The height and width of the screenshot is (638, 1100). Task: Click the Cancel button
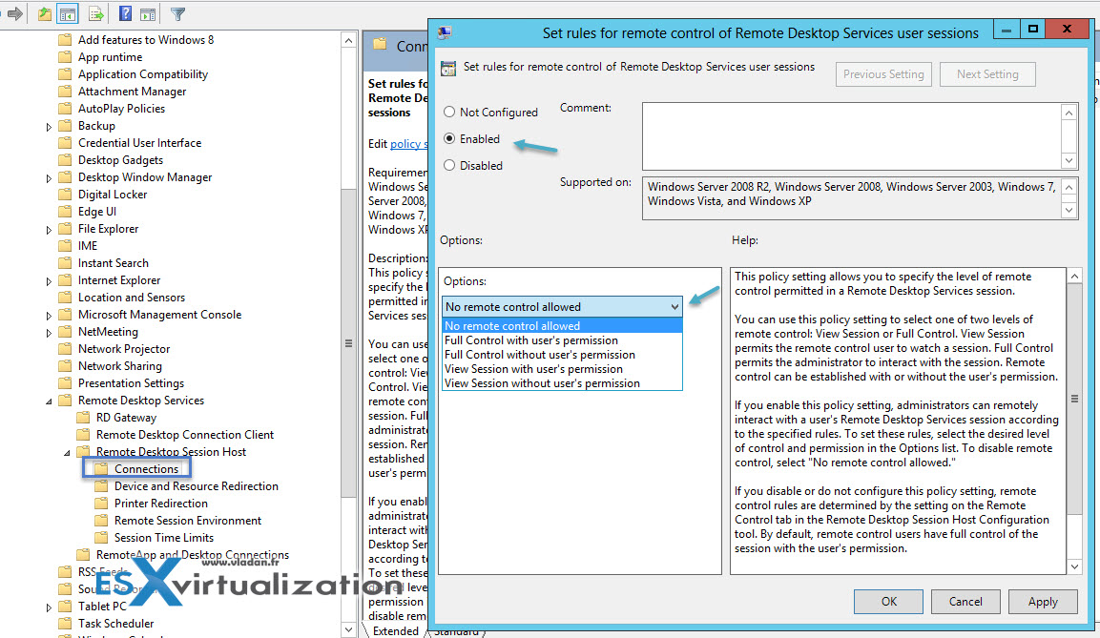(965, 602)
